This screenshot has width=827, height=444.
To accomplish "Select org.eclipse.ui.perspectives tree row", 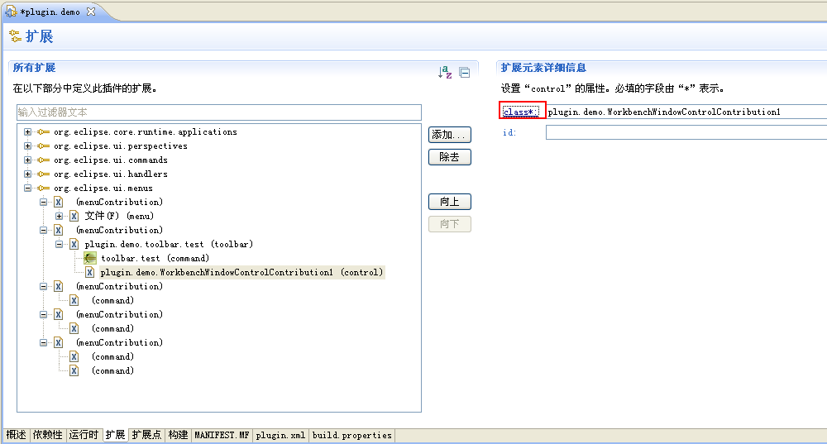I will coord(120,146).
